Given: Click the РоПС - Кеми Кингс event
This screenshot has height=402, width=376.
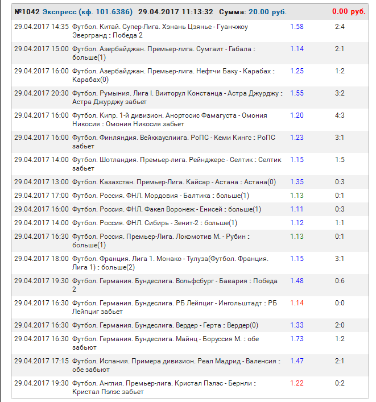Looking at the screenshot, I should point(173,142).
